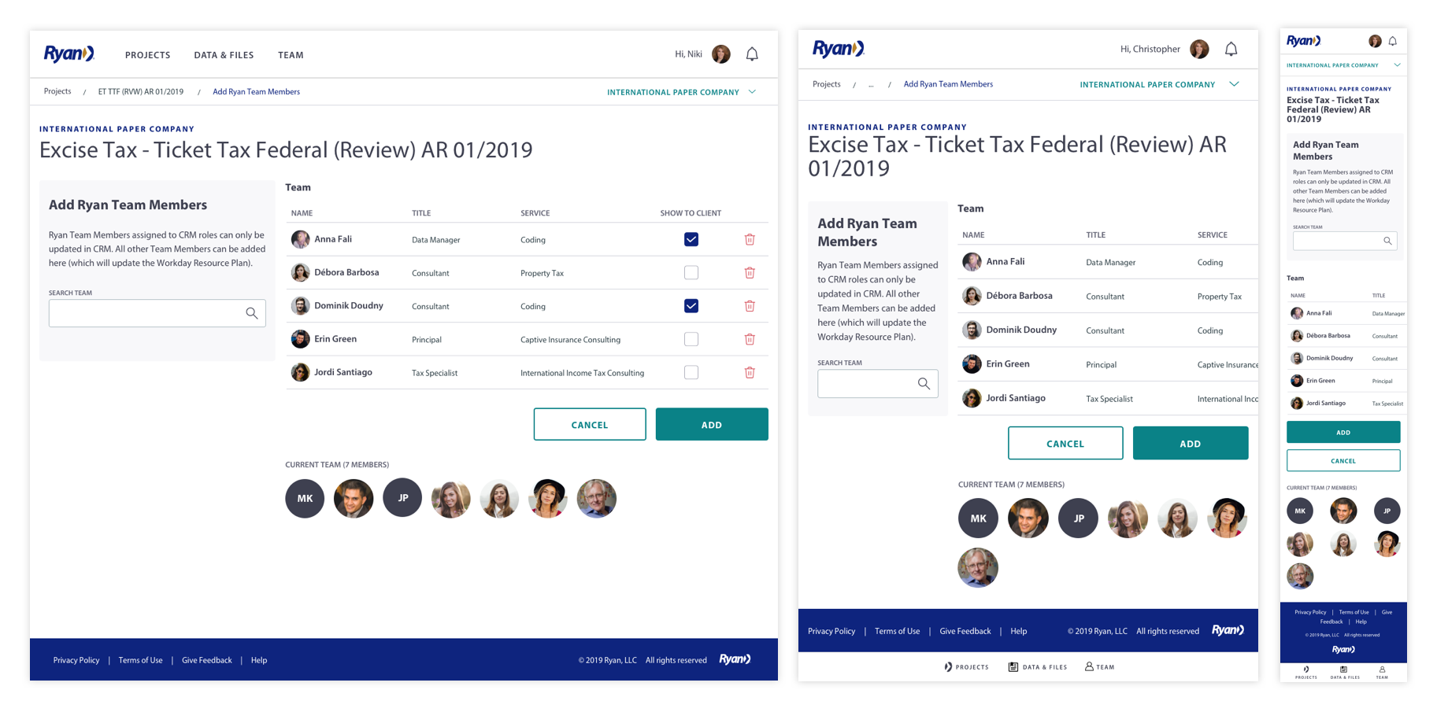Expand International Paper Company dropdown in desktop view
Screen dimensions: 1448x712
tap(682, 92)
